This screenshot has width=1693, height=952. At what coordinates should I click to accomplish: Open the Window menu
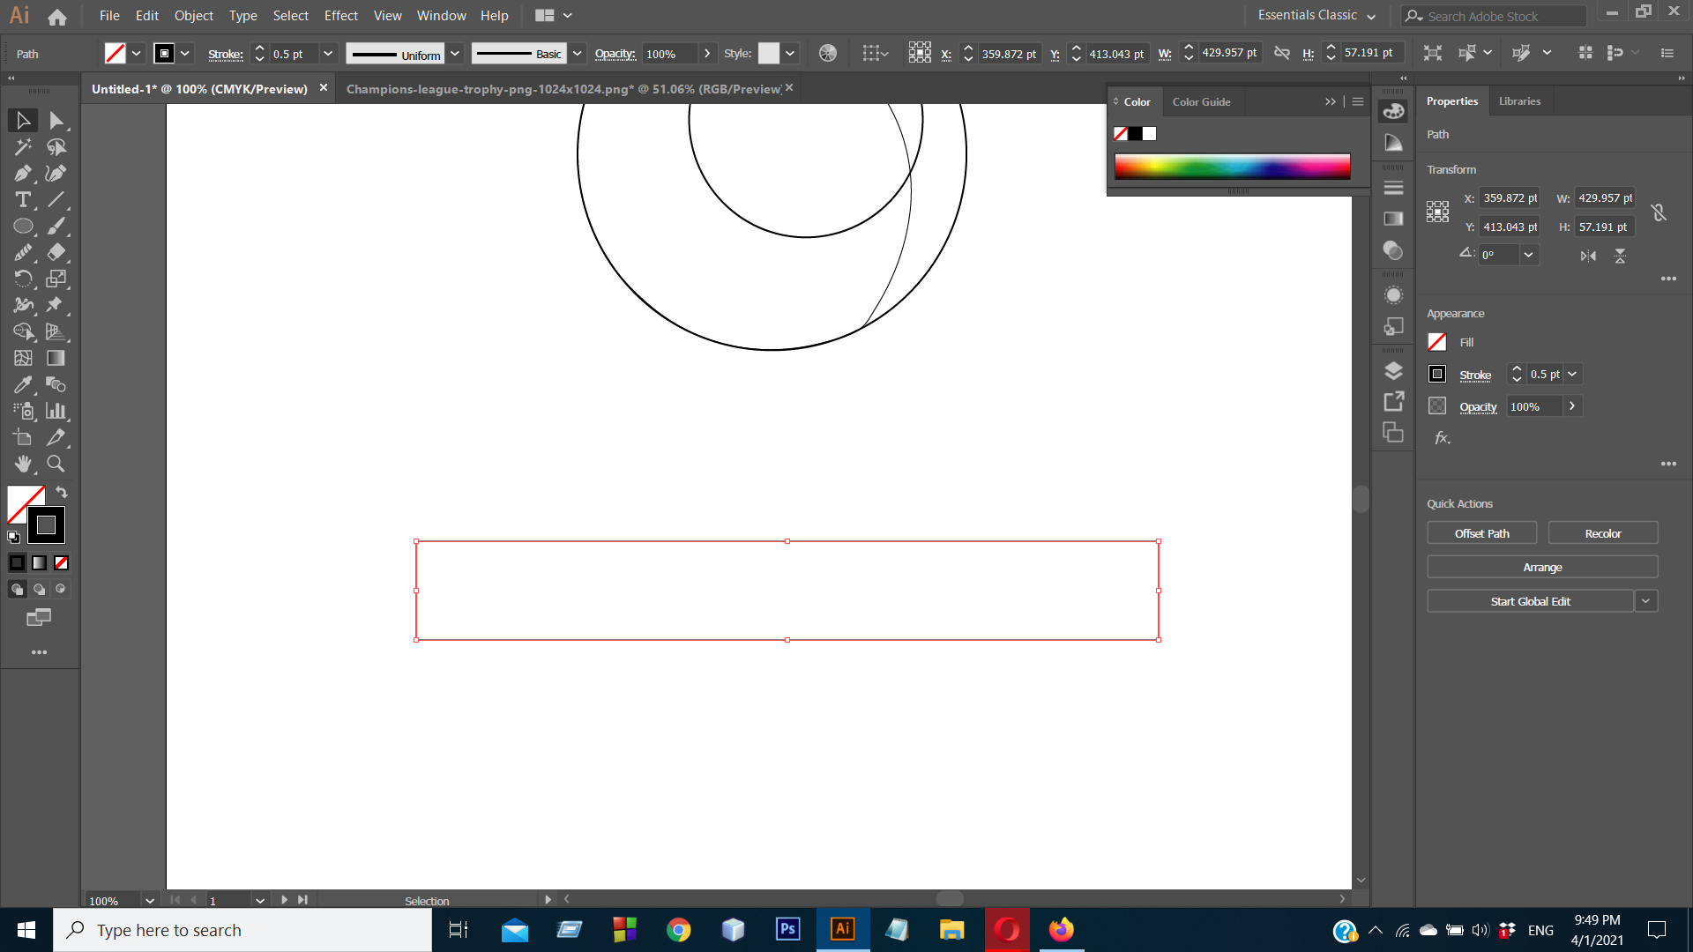(442, 16)
